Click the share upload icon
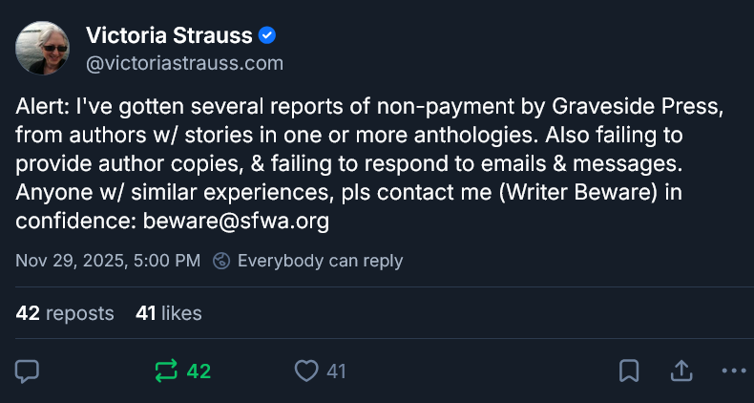The image size is (754, 403). 681,371
